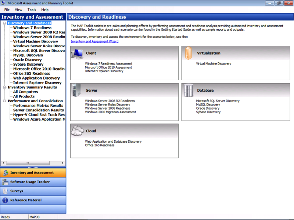
Task: Click Internet Explorer Discovery in Client card
Action: click(104, 71)
